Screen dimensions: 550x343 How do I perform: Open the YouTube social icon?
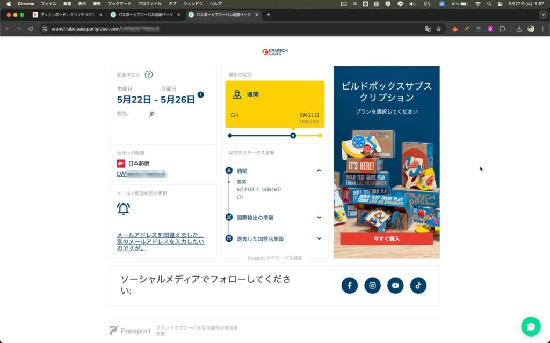[395, 286]
